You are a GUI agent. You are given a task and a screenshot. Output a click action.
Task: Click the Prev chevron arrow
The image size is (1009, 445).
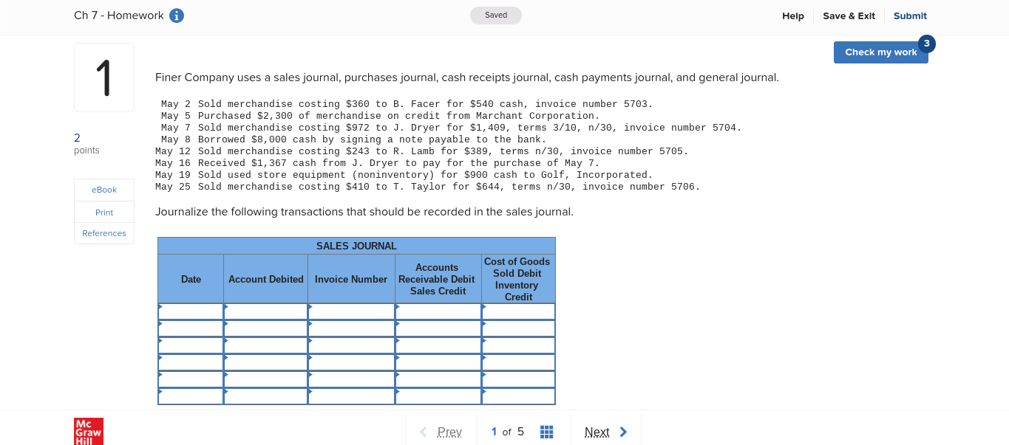point(423,432)
